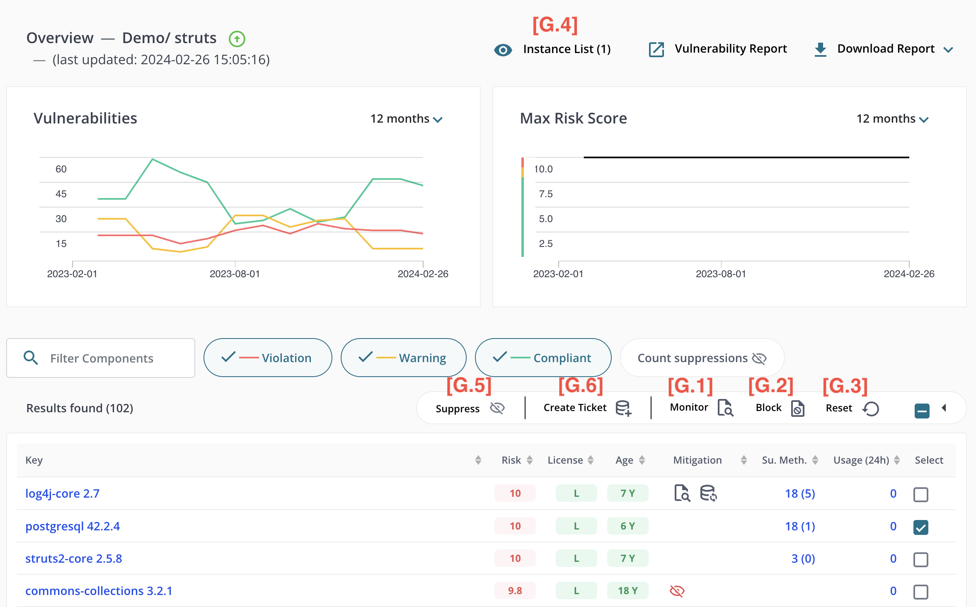Click the Monitor action label
Viewport: 976px width, 607px height.
(x=689, y=407)
